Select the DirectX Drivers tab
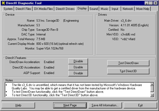The height and width of the screenshot is (111, 159). [x=65, y=9]
